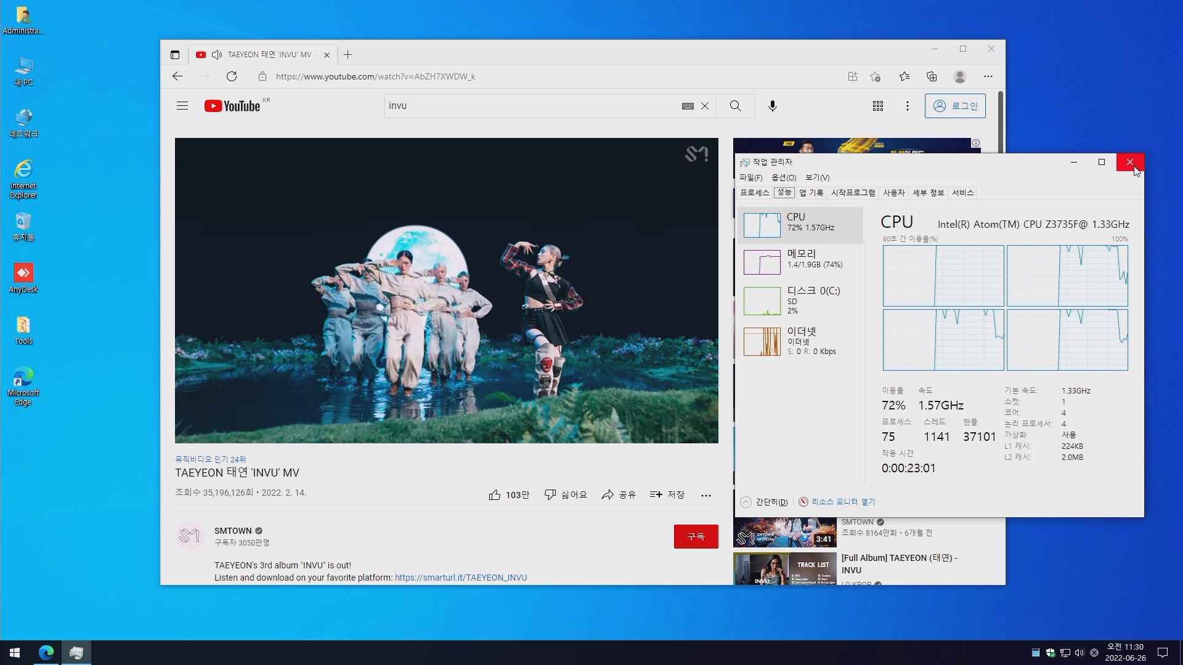The width and height of the screenshot is (1183, 665).
Task: Open smarturl.it/TAEYEON_INVU link
Action: point(461,578)
